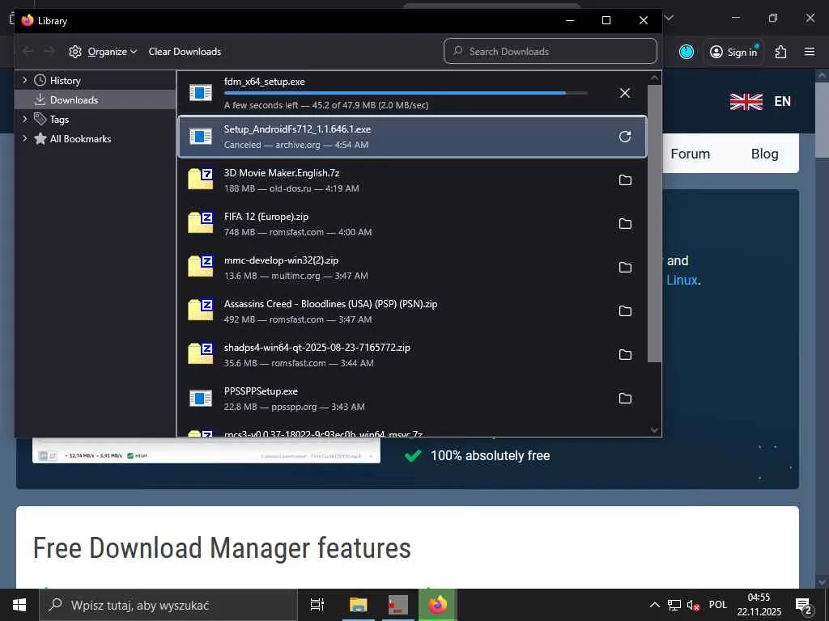This screenshot has height=621, width=829.
Task: Click the downloads list vertical scrollbar thumb
Action: pyautogui.click(x=654, y=223)
